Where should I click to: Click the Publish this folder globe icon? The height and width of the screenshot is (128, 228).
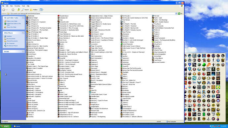click(5, 24)
